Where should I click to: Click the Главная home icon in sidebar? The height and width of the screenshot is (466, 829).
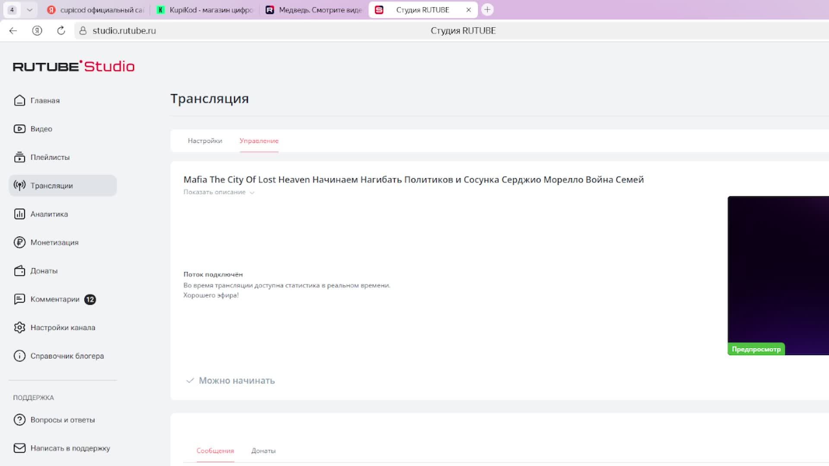[x=19, y=101]
